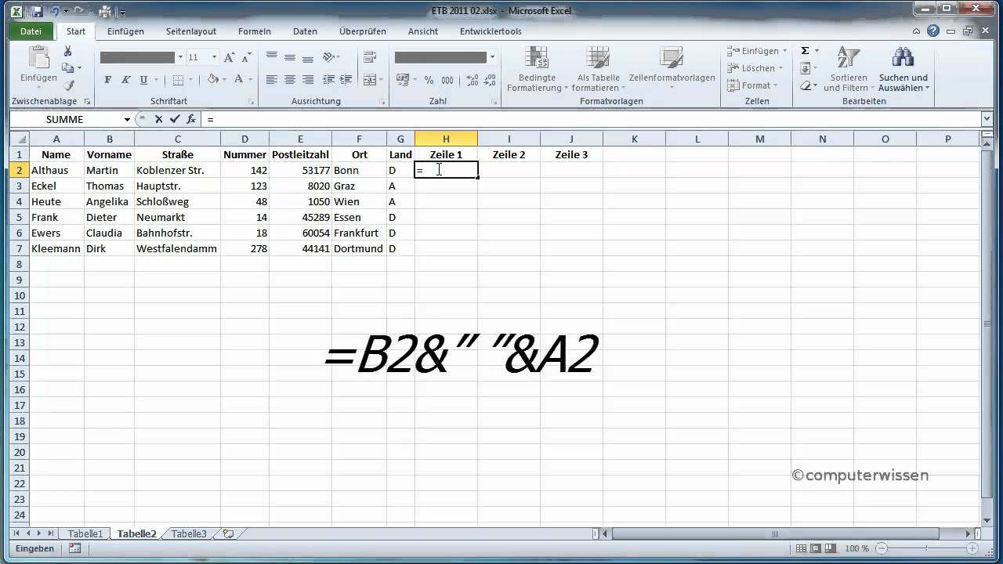Image resolution: width=1003 pixels, height=564 pixels.
Task: Increase font size with the larger A icon
Action: pos(229,57)
